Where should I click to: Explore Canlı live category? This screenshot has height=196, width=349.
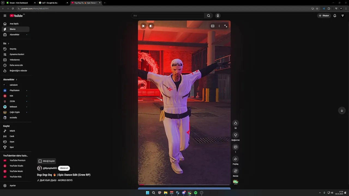point(16,136)
